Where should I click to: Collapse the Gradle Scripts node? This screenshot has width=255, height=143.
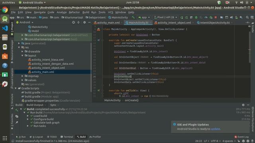point(16,88)
